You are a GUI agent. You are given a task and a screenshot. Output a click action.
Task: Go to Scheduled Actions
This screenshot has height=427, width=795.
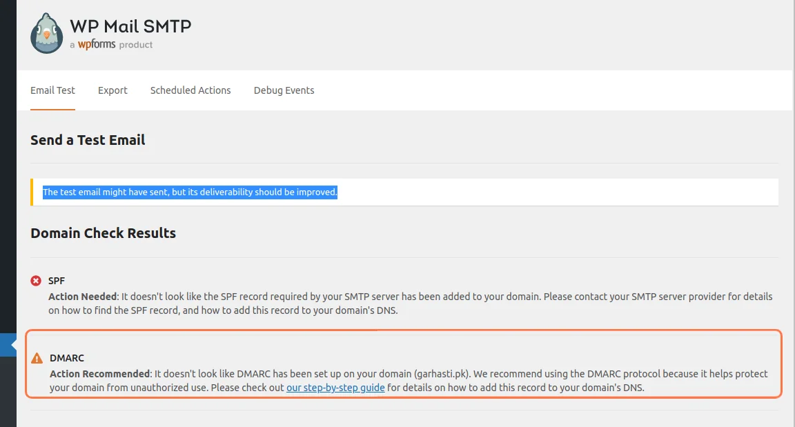click(x=190, y=90)
